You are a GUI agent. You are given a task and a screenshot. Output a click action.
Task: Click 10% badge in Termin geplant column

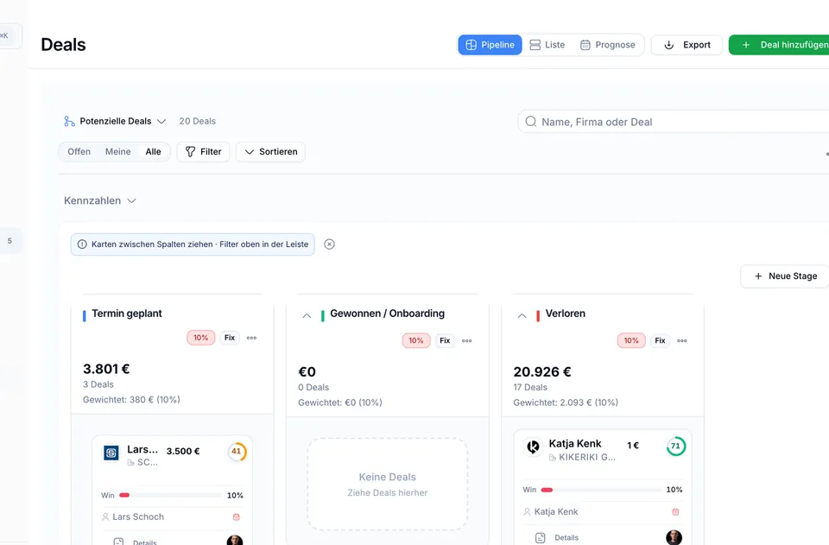(201, 338)
